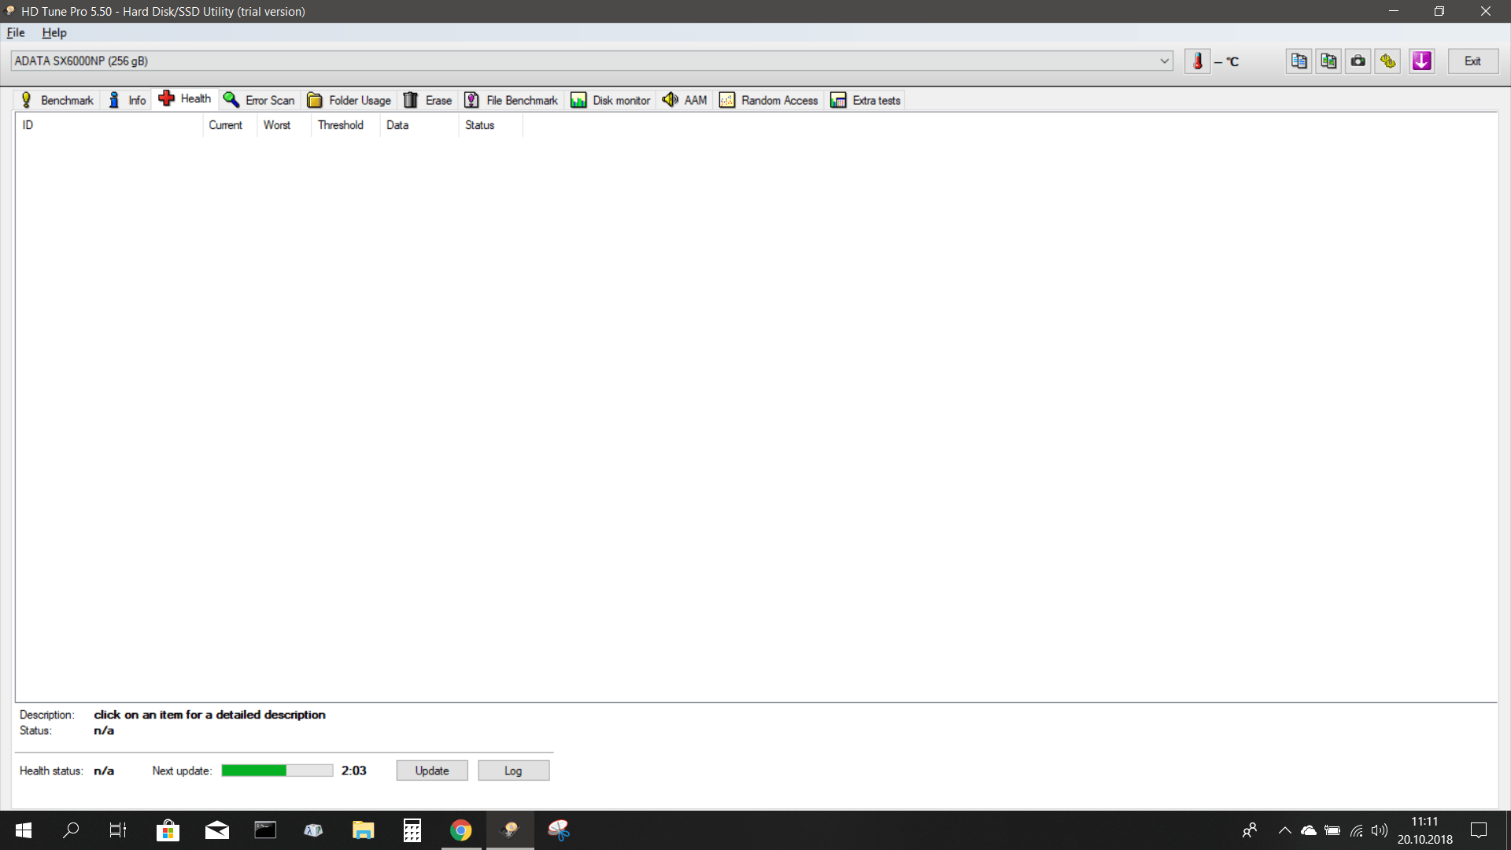Screen dimensions: 1511x850
Task: Click the copy text to clipboard icon
Action: pyautogui.click(x=1299, y=61)
